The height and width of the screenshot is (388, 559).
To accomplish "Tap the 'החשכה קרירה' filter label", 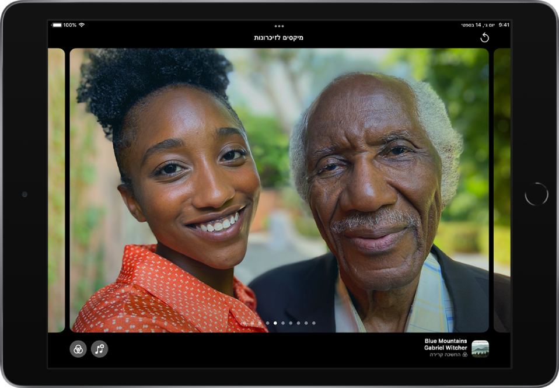I will [445, 355].
